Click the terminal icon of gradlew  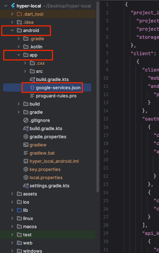pos(26,145)
